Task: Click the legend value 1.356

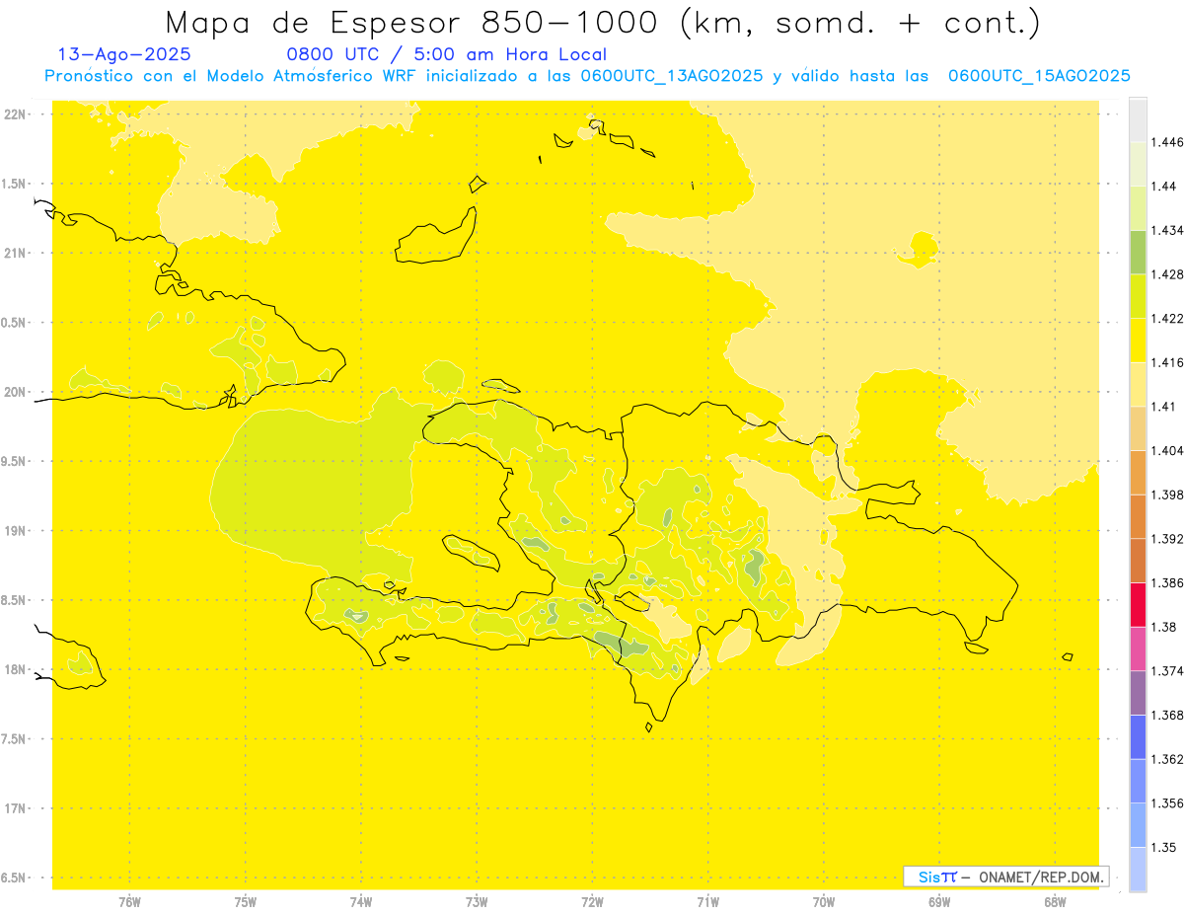Action: 1167,803
